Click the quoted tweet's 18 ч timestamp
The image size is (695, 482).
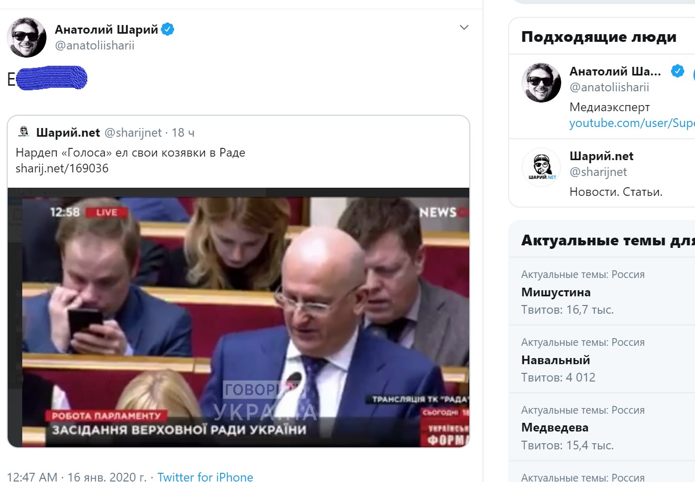pyautogui.click(x=183, y=133)
